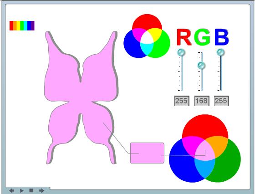Click the play triangle icon
Image resolution: width=255 pixels, height=194 pixels.
coord(22,190)
